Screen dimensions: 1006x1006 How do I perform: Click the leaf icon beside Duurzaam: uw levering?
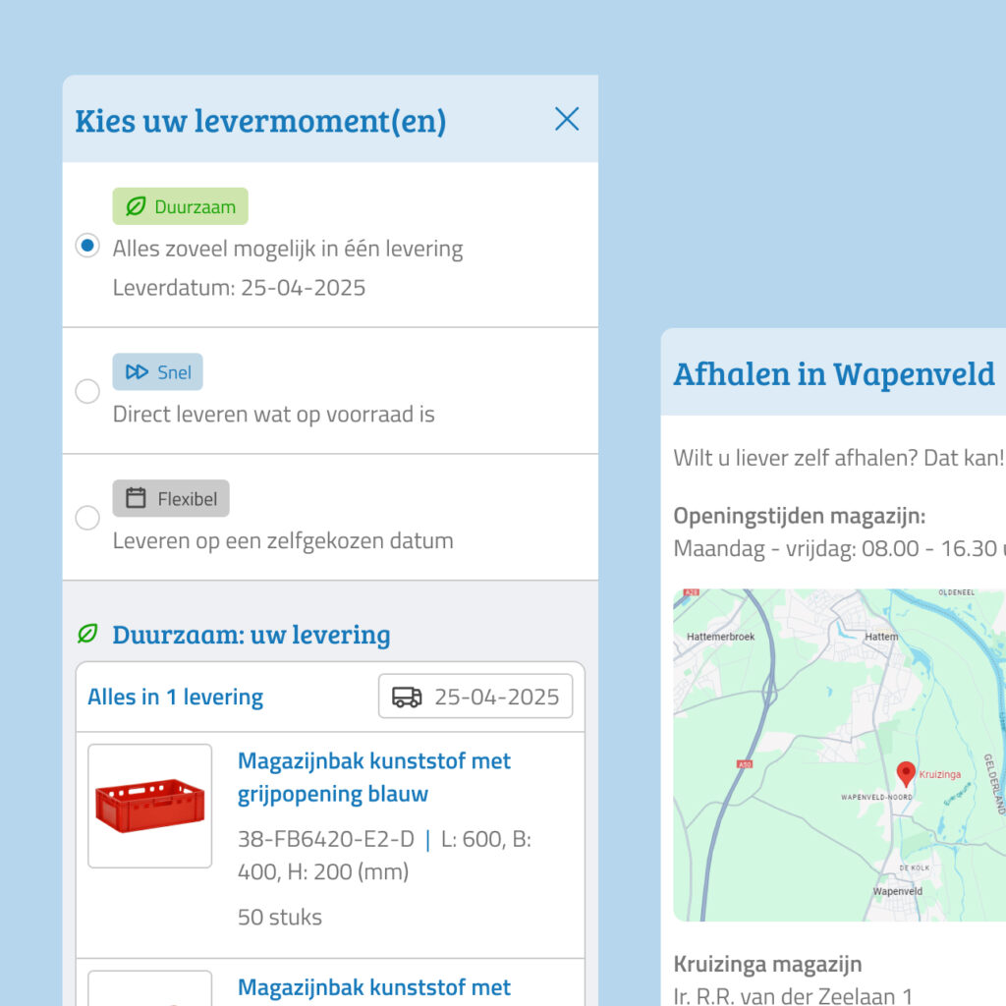click(87, 635)
